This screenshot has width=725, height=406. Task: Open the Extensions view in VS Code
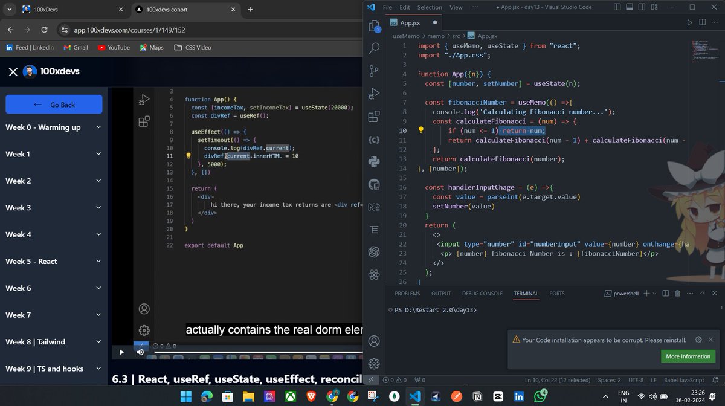[374, 116]
